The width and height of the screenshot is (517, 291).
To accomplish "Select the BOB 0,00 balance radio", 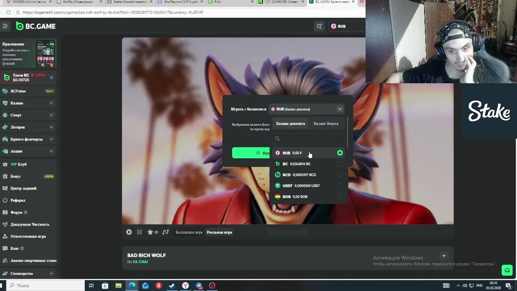I will click(340, 196).
